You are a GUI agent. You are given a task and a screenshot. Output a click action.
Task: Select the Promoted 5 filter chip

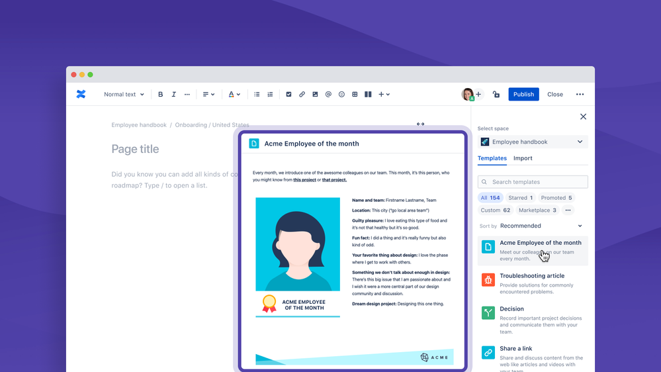pos(556,198)
